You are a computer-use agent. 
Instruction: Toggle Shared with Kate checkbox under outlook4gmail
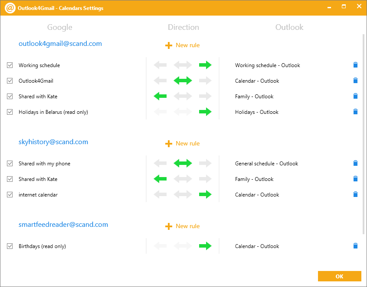10,97
